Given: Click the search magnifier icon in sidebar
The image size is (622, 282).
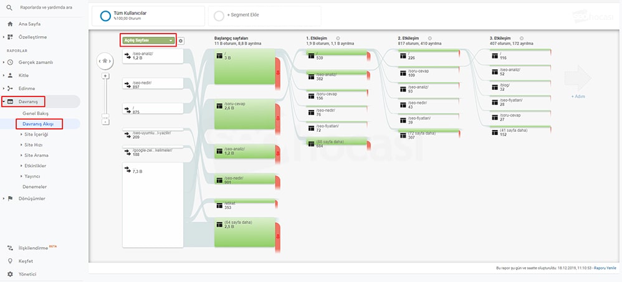Looking at the screenshot, I should 9,7.
